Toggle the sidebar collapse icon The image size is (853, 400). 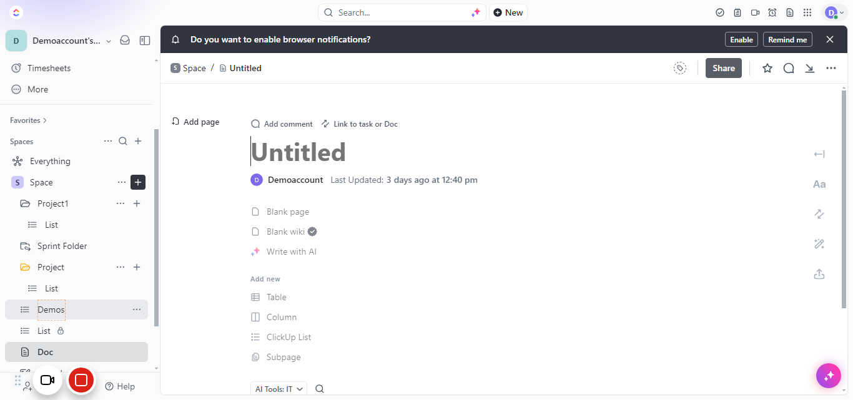coord(145,41)
